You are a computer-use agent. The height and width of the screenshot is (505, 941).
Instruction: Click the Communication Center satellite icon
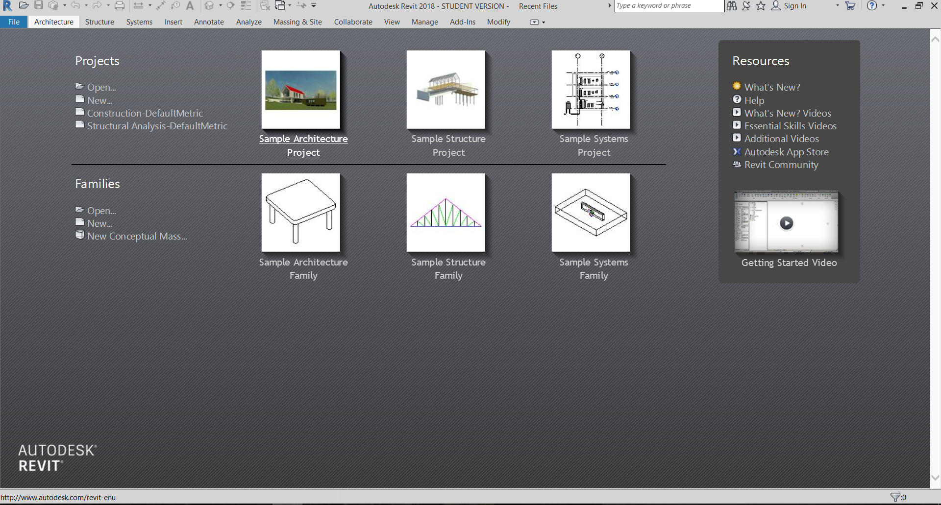tap(746, 6)
